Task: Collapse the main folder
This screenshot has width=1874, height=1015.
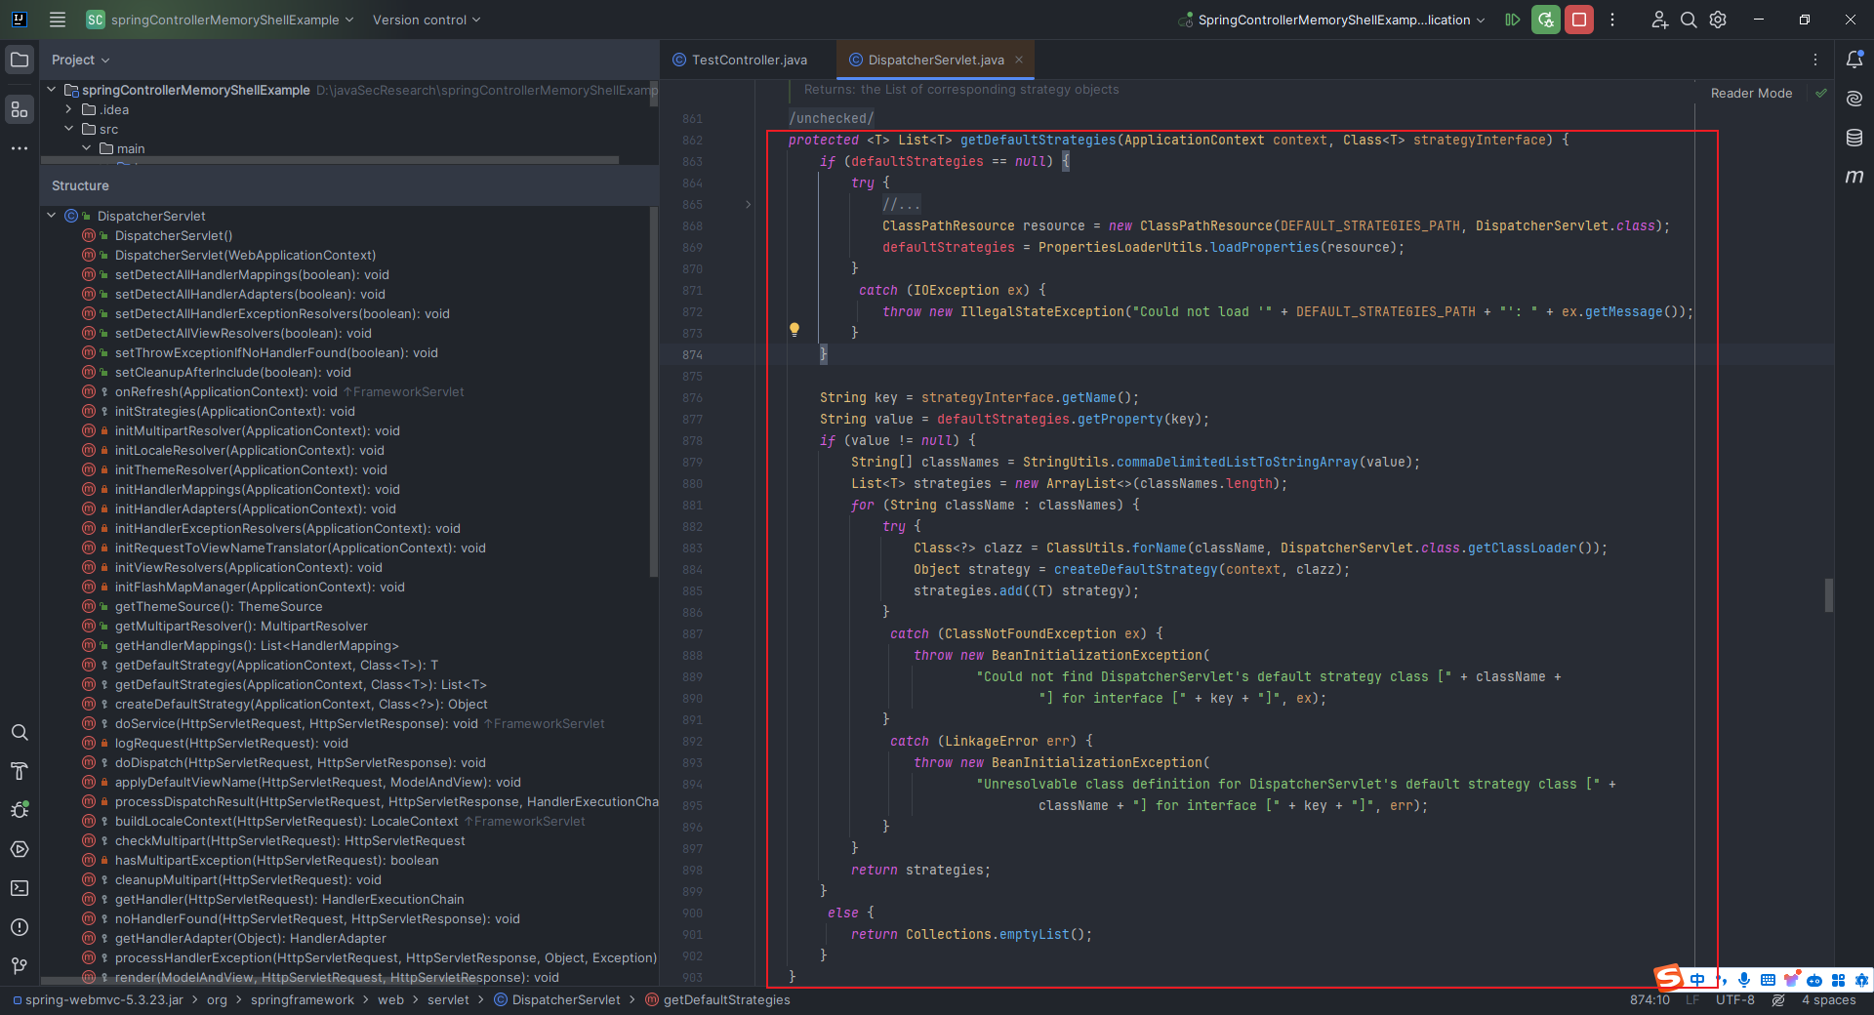Action: pos(87,148)
